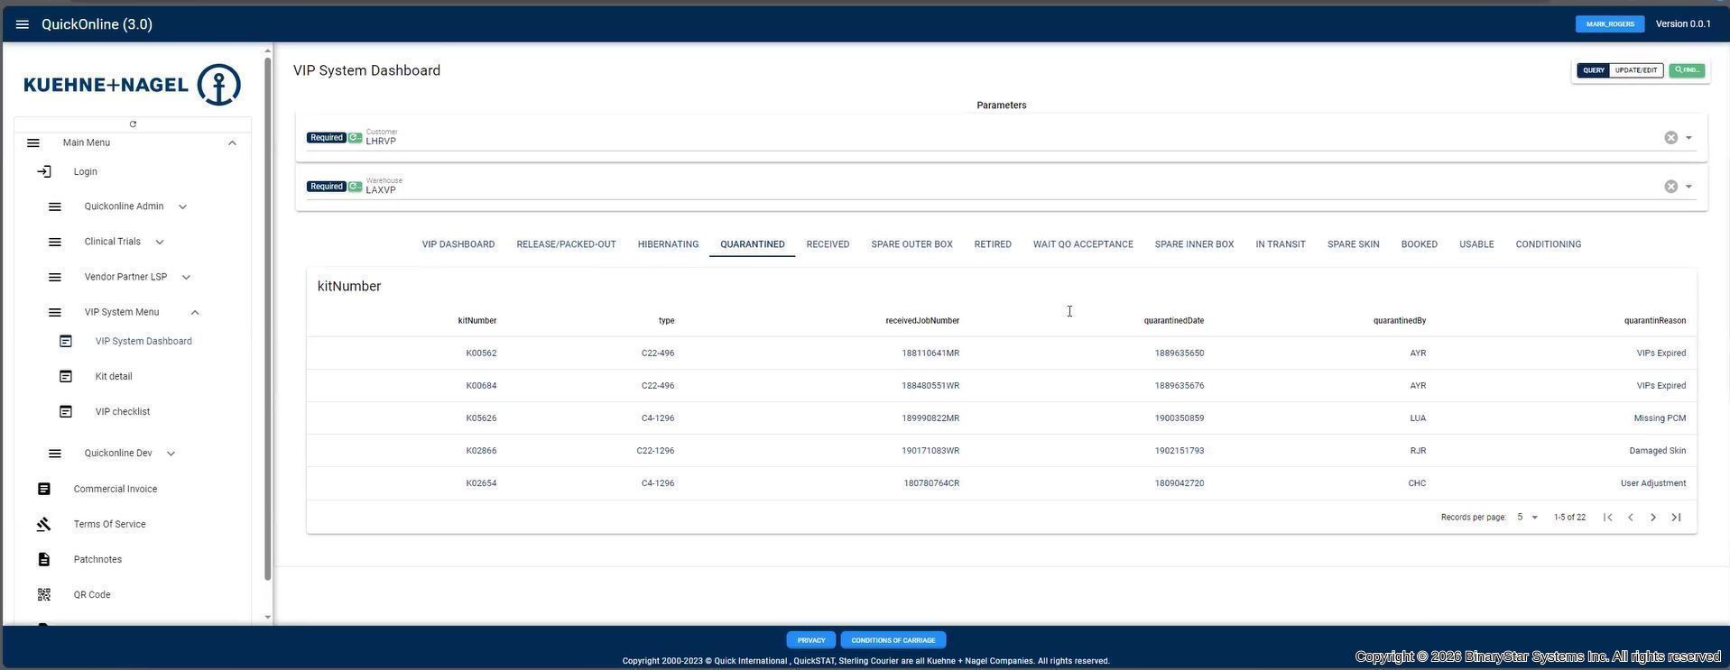This screenshot has height=670, width=1730.
Task: Click Vendor Partner LSP list icon
Action: click(x=55, y=277)
